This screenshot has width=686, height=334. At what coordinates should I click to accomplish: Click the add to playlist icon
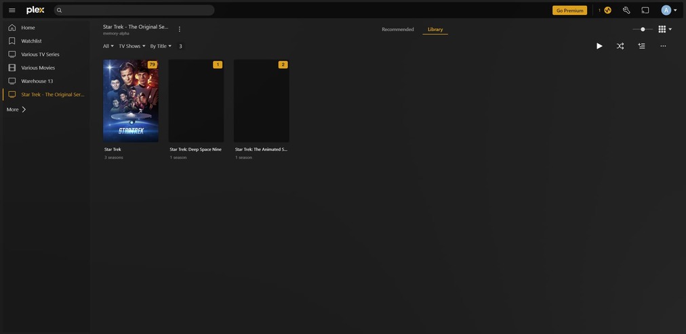tap(641, 46)
